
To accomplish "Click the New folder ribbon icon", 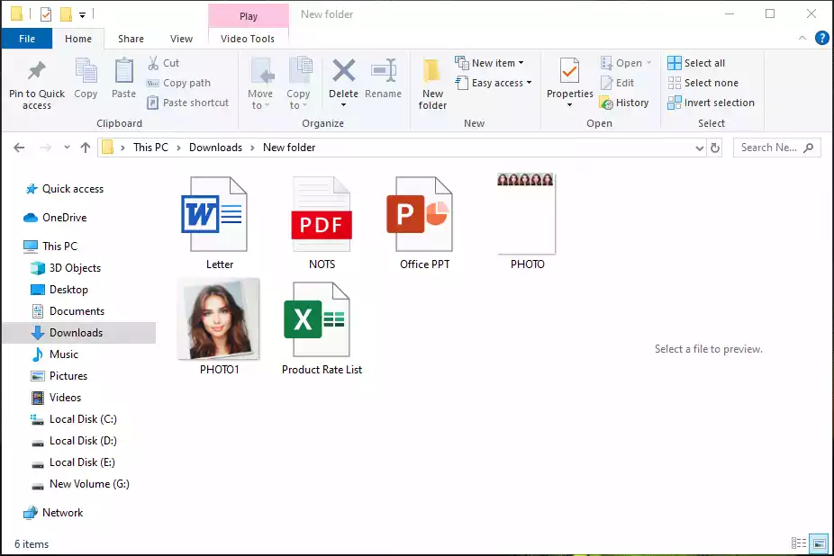I will point(432,74).
